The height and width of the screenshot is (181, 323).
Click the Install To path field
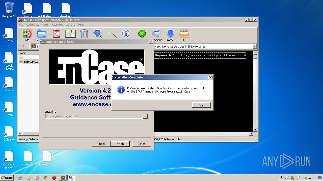(94, 116)
